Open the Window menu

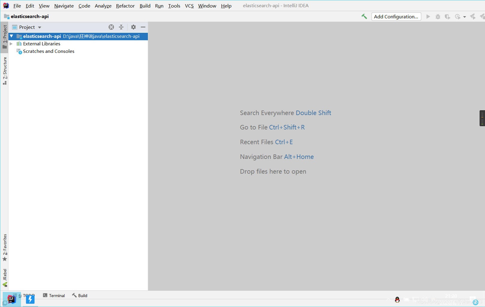tap(207, 6)
